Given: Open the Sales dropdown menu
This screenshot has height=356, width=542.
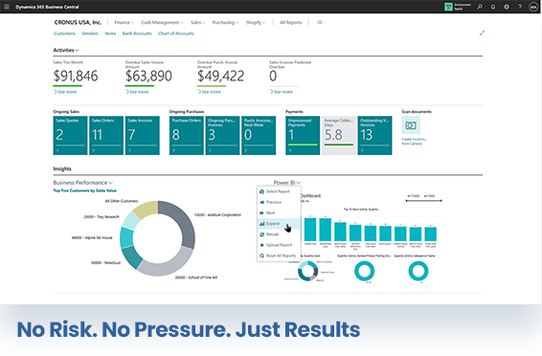Looking at the screenshot, I should point(197,22).
